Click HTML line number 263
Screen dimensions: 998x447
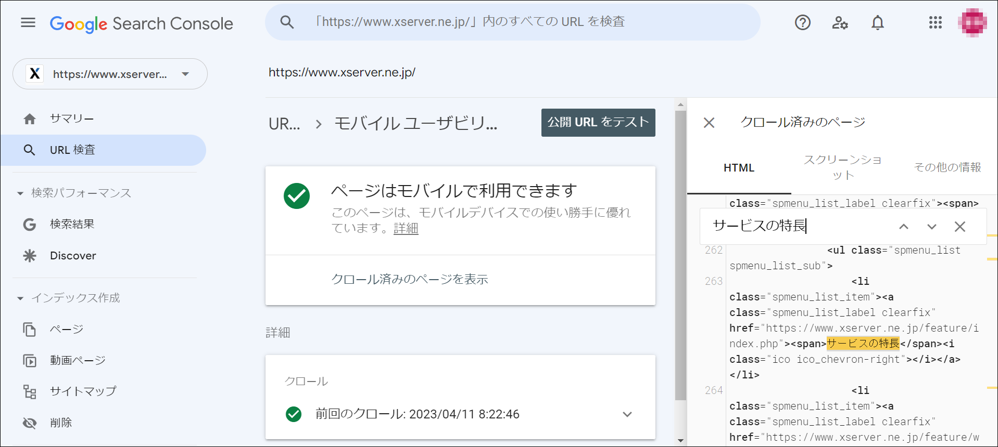point(714,281)
